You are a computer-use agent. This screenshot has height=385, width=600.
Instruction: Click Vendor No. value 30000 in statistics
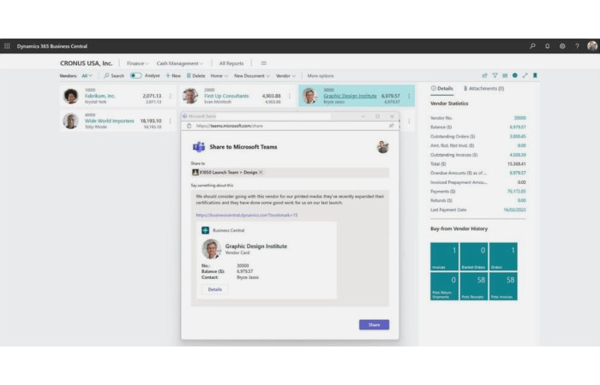tap(519, 118)
